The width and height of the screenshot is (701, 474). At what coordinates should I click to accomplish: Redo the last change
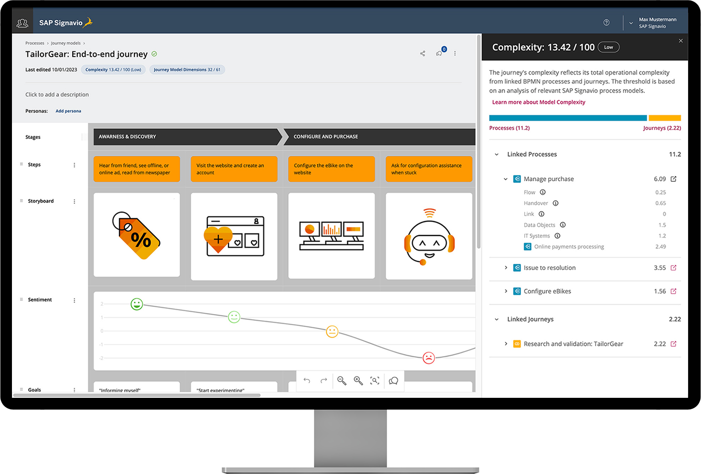pos(324,380)
